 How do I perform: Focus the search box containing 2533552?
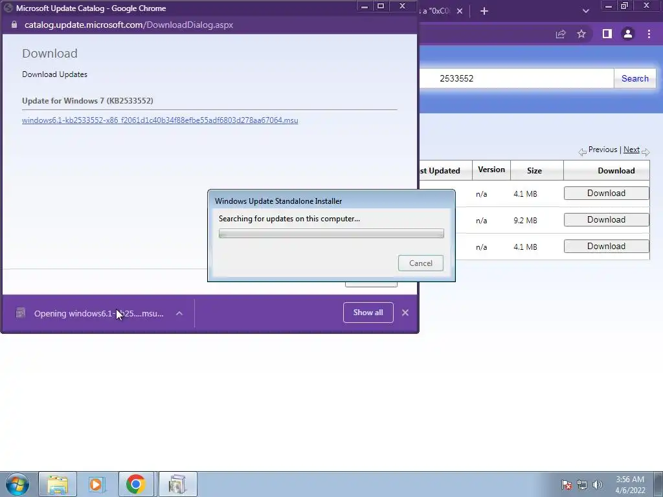pyautogui.click(x=516, y=78)
